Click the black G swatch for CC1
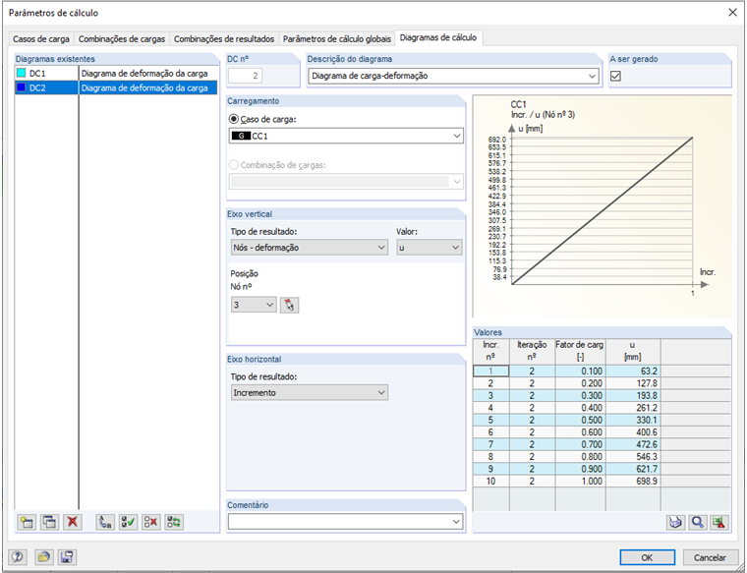The image size is (747, 573). [241, 136]
